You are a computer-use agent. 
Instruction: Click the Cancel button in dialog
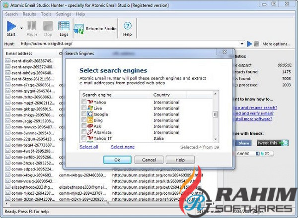pyautogui.click(x=149, y=160)
